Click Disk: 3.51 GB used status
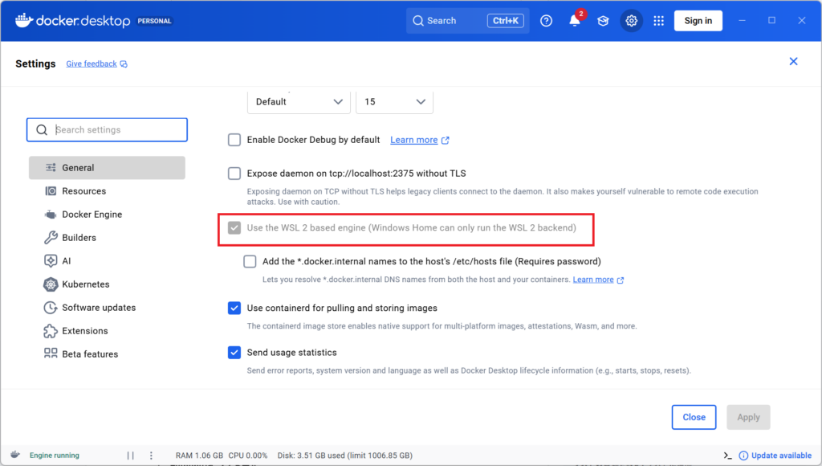The height and width of the screenshot is (466, 822). (345, 456)
